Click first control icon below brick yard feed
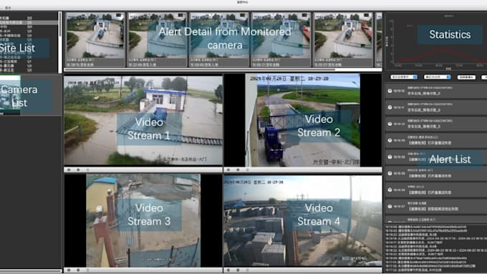This screenshot has width=487, height=274. coord(228,270)
